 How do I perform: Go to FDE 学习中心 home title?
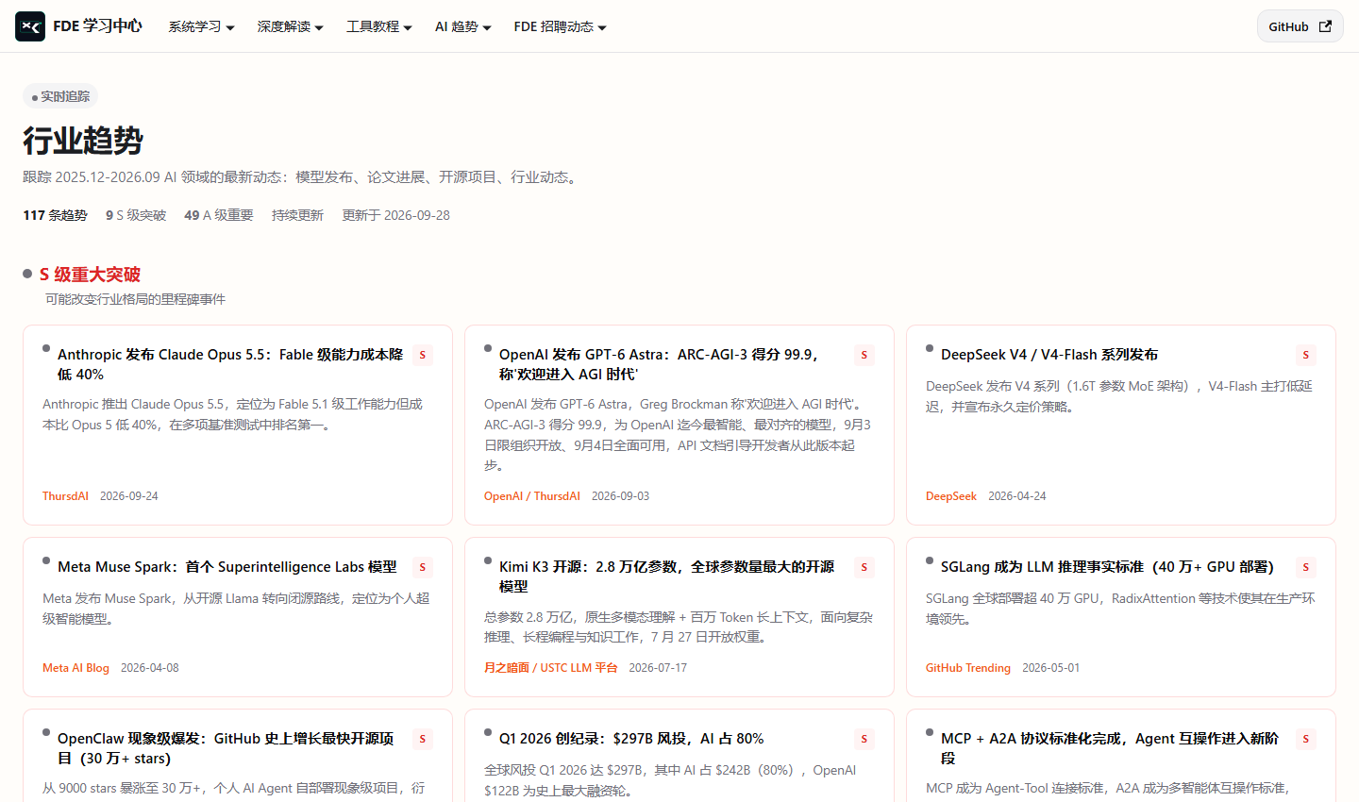pos(97,26)
